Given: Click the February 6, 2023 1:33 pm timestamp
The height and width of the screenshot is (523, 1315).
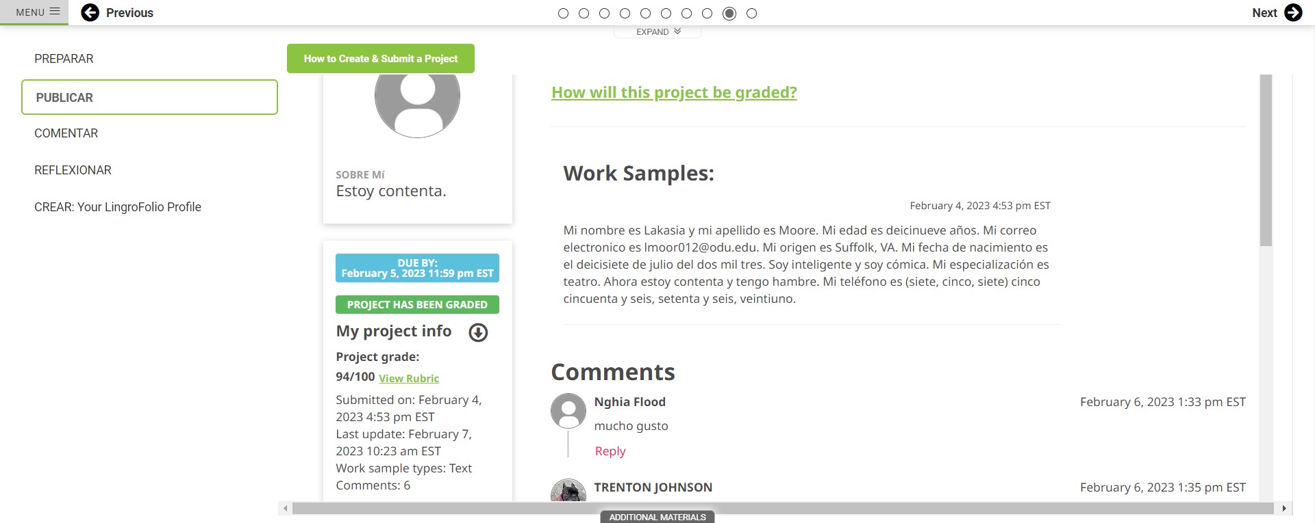Looking at the screenshot, I should (1163, 402).
